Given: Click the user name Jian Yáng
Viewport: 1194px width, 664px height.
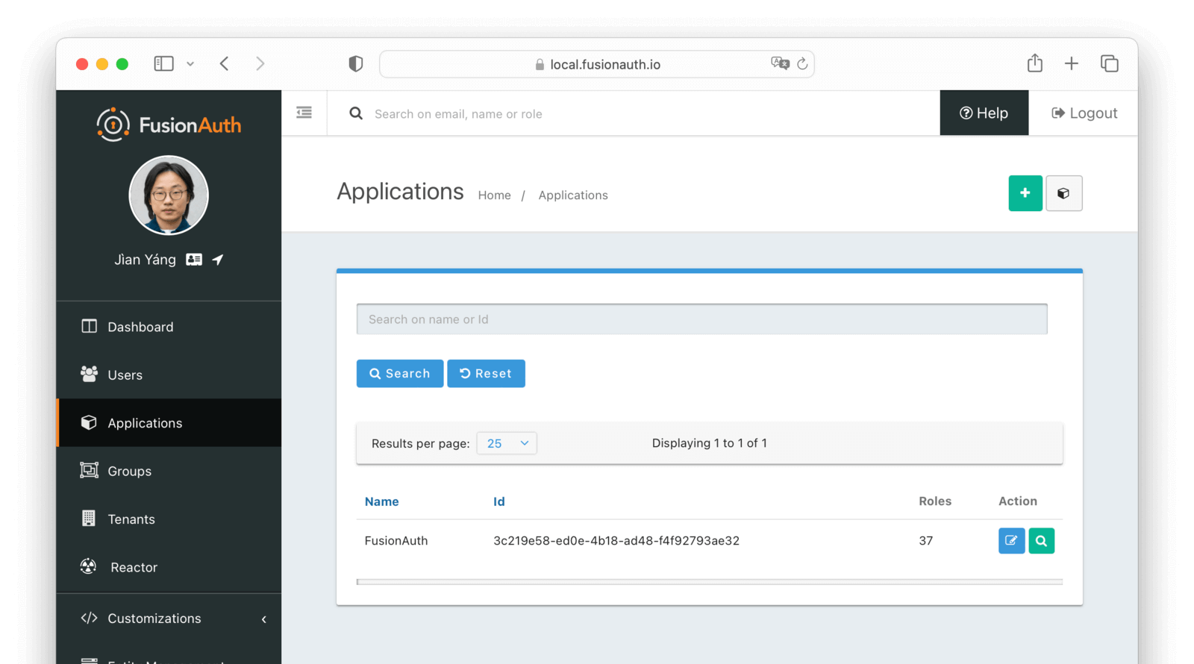Looking at the screenshot, I should (x=146, y=260).
